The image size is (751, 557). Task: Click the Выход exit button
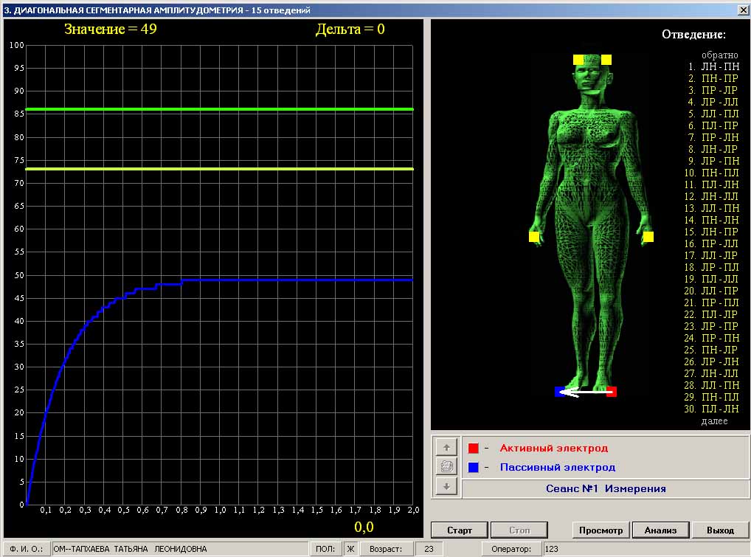click(720, 530)
